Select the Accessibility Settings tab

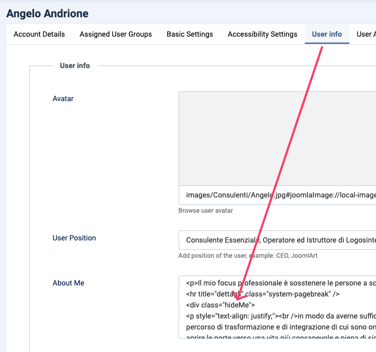262,34
